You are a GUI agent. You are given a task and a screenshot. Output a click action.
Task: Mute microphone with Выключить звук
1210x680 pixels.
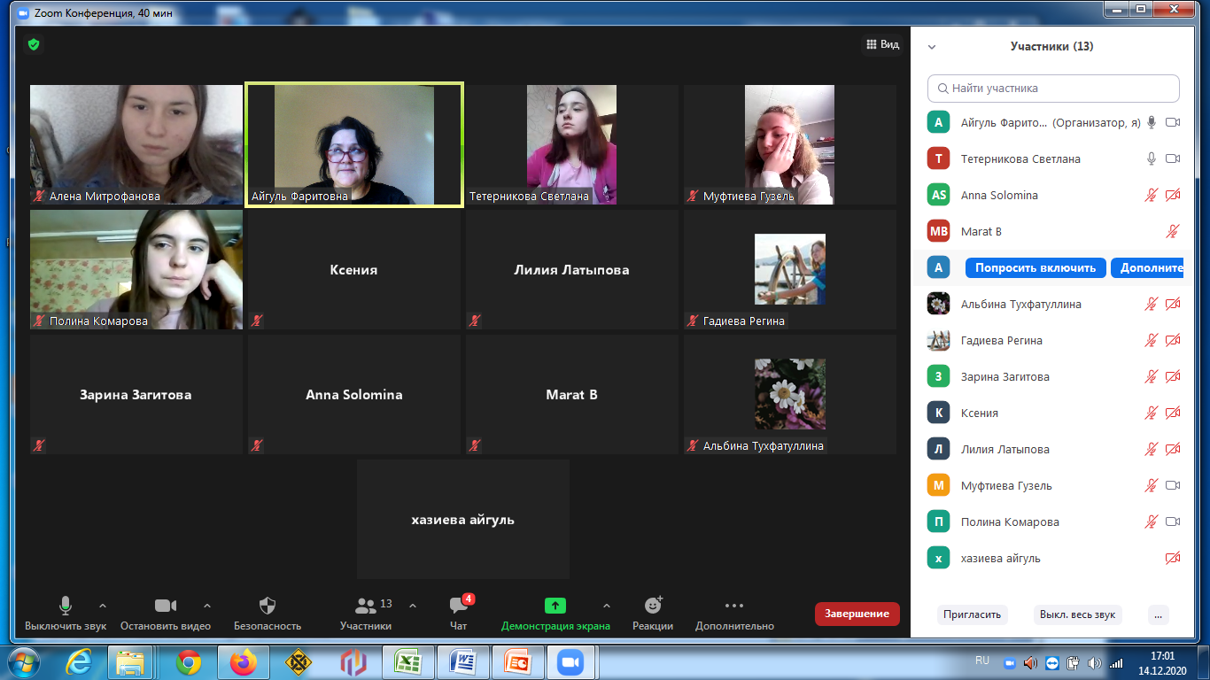(x=65, y=607)
